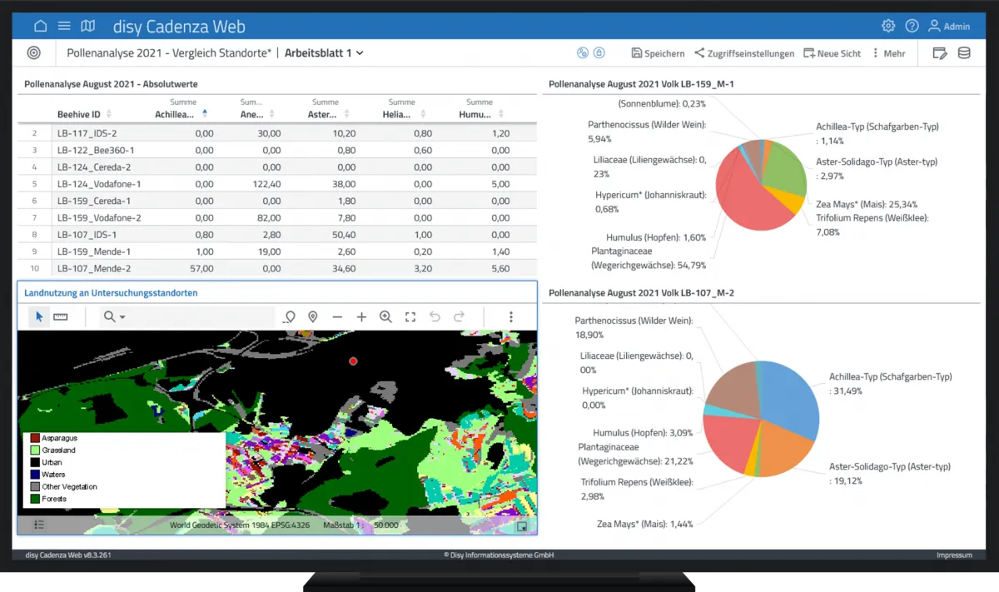Open the help question mark icon

(x=912, y=26)
